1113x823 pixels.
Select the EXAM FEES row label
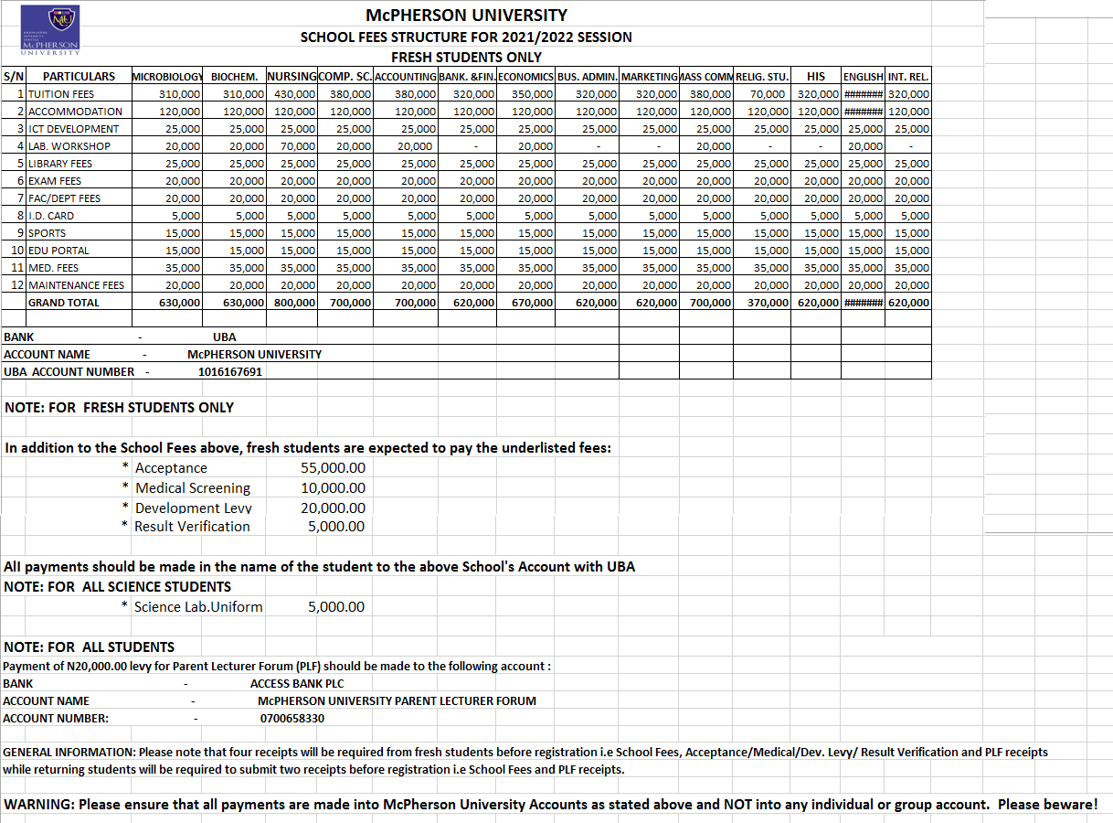click(55, 181)
